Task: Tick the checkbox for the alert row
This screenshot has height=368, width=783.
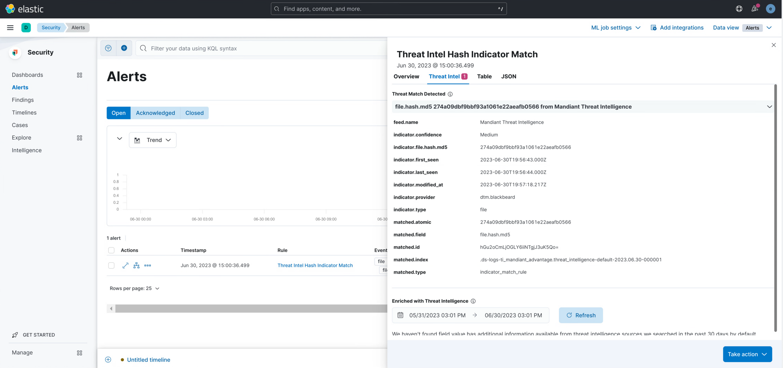Action: point(111,265)
